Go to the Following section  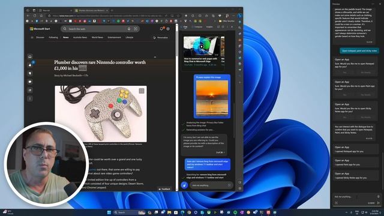point(53,37)
